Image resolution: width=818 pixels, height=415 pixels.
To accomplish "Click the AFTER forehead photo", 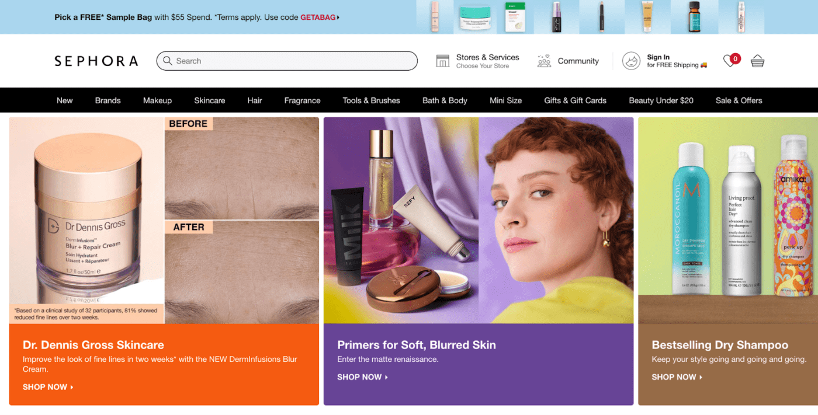I will (242, 272).
